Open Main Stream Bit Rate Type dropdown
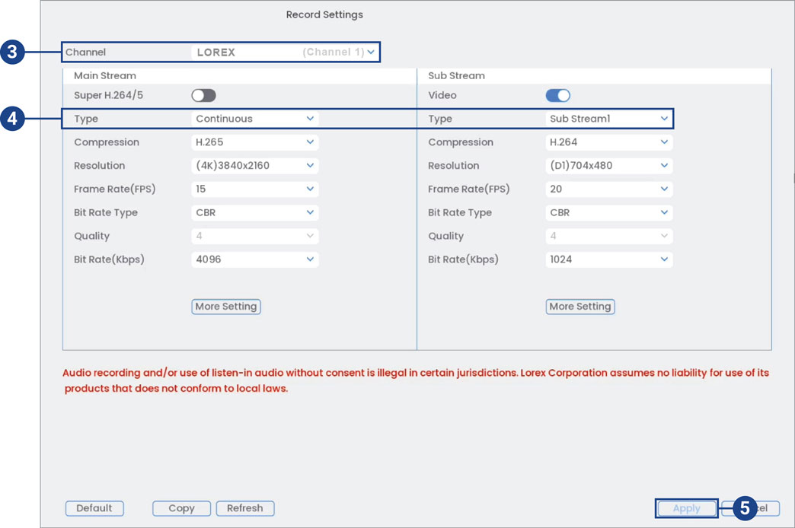The image size is (795, 528). tap(254, 212)
